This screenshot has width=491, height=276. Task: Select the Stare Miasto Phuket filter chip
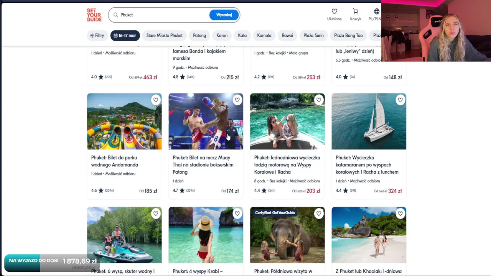164,36
